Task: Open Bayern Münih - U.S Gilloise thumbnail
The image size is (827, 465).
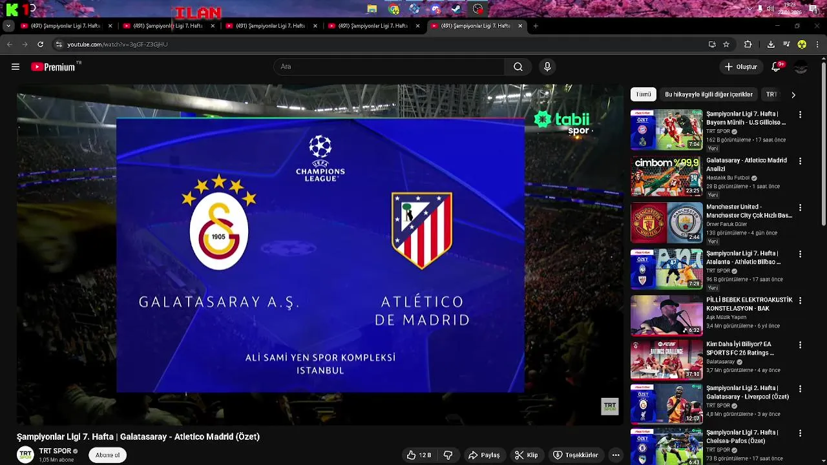Action: tap(666, 130)
